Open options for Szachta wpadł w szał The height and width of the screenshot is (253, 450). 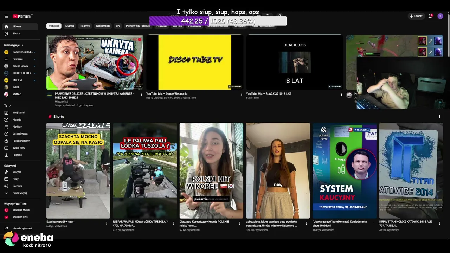click(107, 223)
